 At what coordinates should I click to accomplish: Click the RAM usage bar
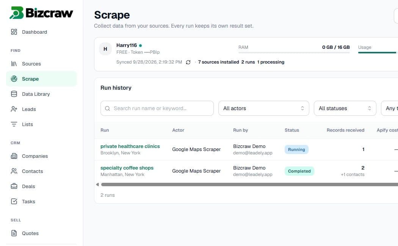pos(294,53)
